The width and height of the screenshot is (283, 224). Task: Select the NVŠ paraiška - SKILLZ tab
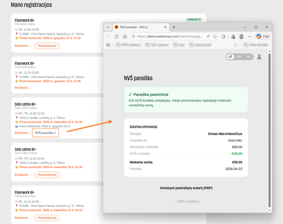pos(140,27)
